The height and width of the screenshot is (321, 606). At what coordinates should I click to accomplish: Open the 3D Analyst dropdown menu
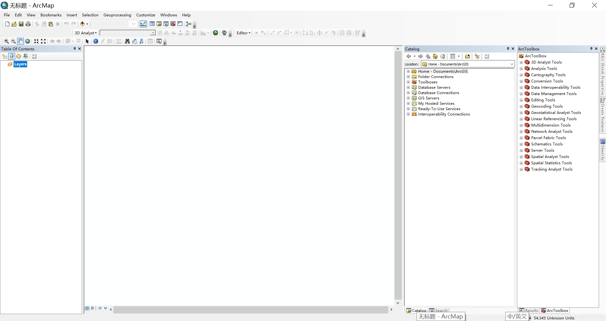click(x=86, y=33)
